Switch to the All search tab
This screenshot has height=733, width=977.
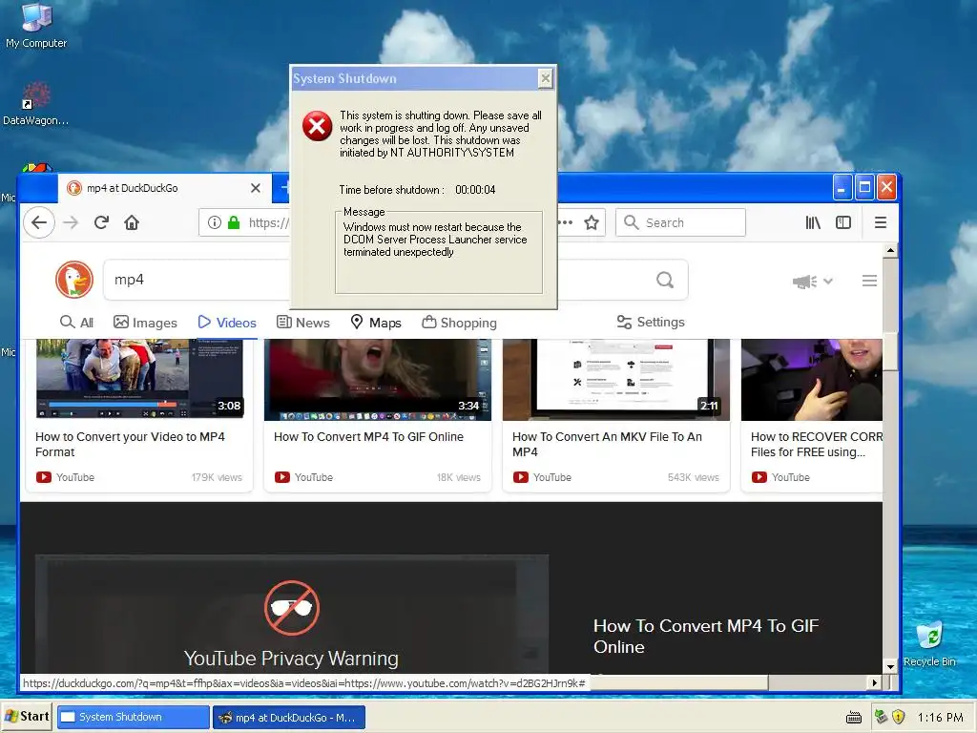[x=76, y=323]
